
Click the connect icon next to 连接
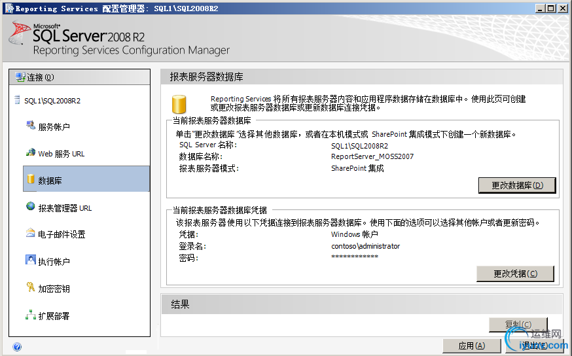[x=20, y=77]
